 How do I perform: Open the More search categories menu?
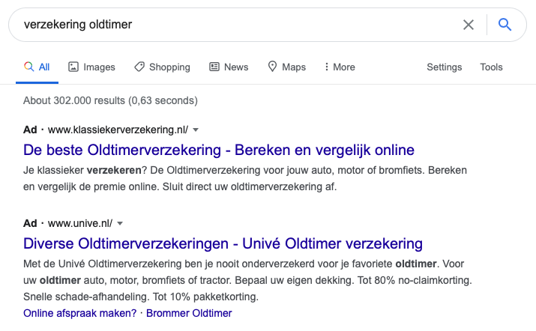click(340, 67)
